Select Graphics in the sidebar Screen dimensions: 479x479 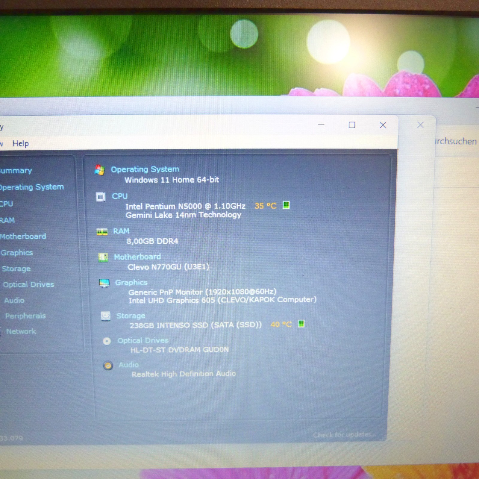[17, 253]
